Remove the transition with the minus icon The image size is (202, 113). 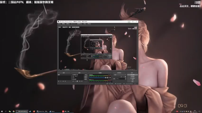click(x=123, y=77)
